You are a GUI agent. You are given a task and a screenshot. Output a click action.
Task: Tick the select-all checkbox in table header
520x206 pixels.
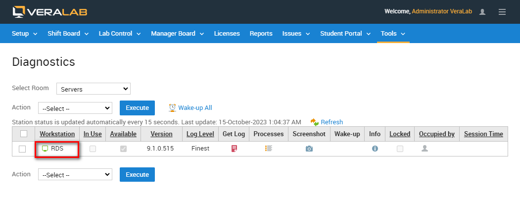tap(24, 134)
